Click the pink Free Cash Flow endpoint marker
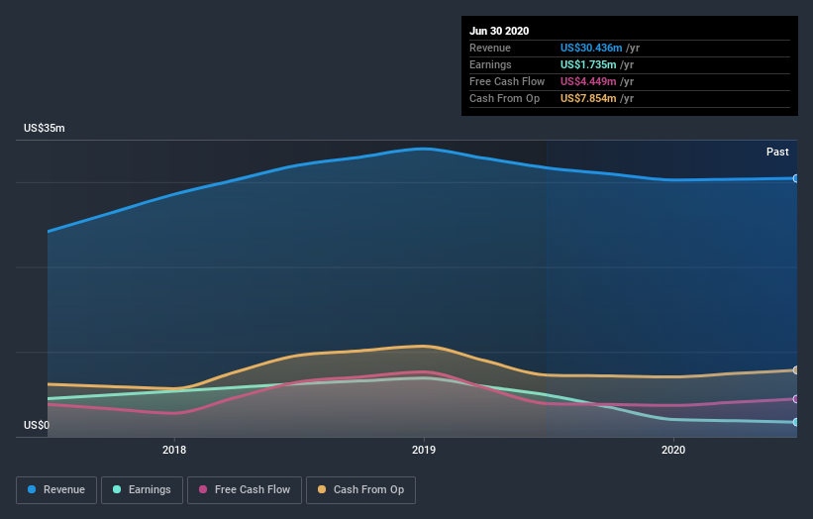813x519 pixels. [796, 399]
